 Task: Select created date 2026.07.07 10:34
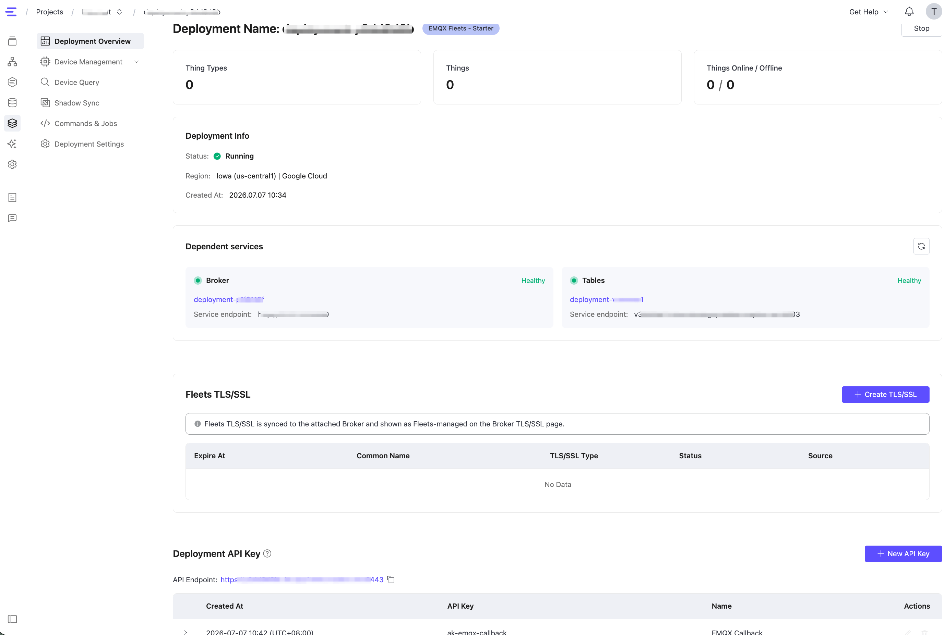pyautogui.click(x=258, y=195)
